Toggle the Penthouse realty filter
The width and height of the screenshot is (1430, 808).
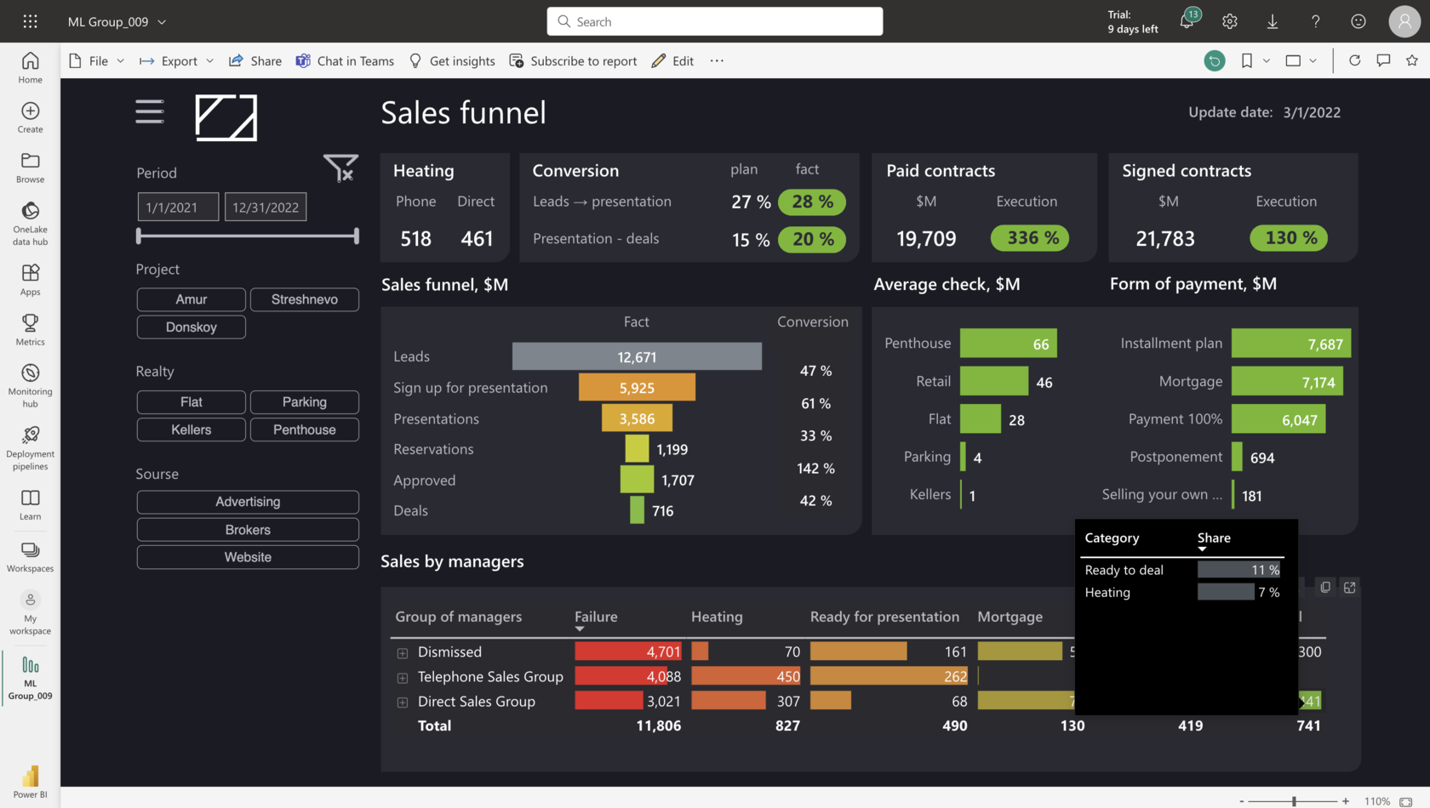[x=305, y=430]
